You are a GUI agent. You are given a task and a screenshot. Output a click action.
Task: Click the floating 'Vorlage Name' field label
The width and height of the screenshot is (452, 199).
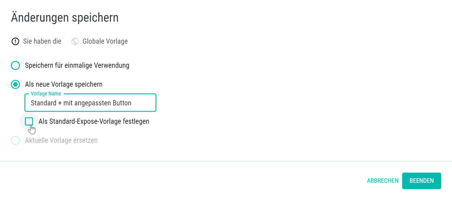tap(46, 94)
